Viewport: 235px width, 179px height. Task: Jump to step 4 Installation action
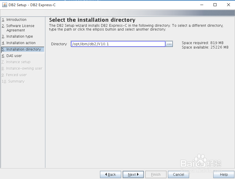coord(19,43)
